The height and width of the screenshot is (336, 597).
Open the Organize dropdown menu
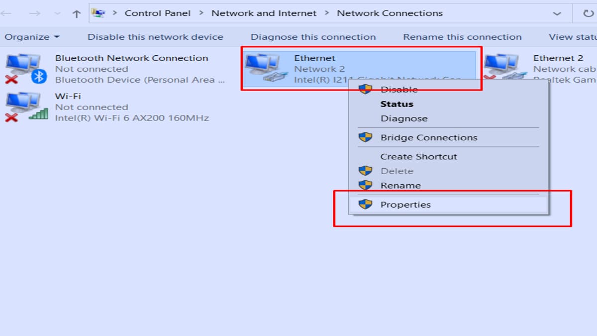32,37
